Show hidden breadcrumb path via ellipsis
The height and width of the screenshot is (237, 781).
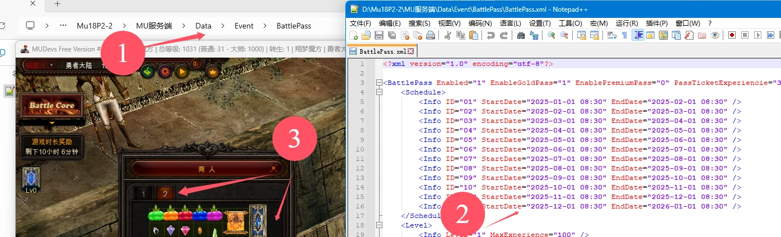coord(64,26)
